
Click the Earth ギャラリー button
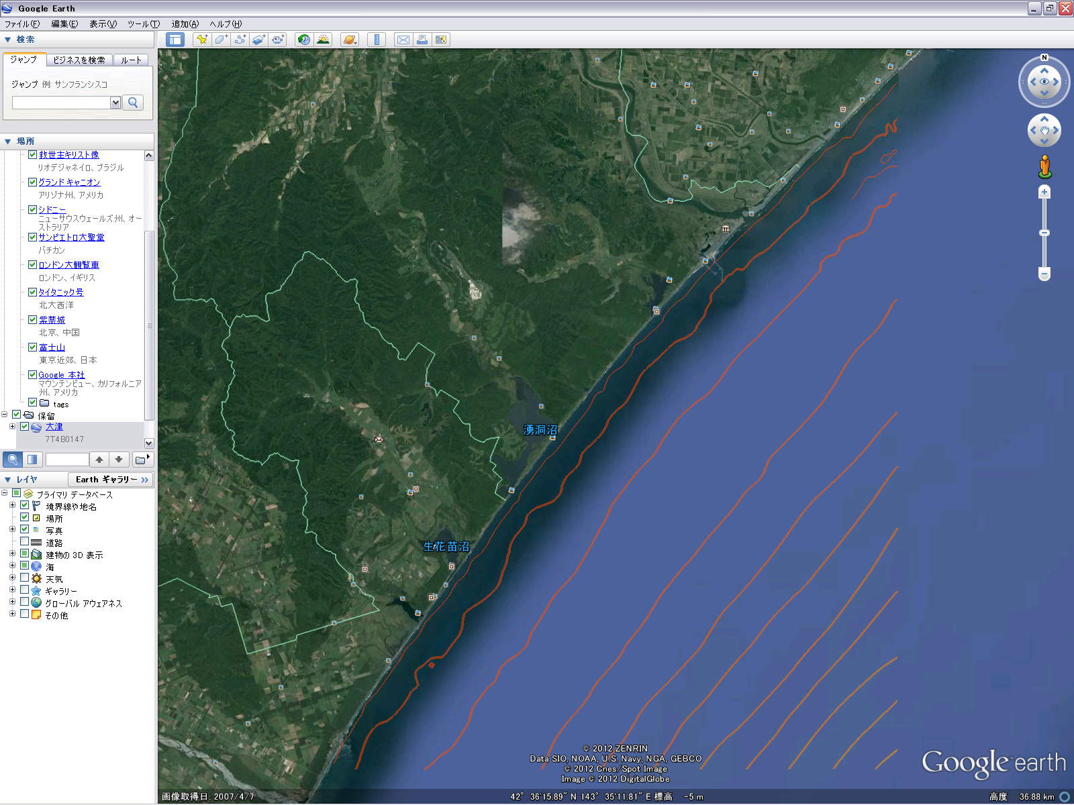(x=111, y=480)
